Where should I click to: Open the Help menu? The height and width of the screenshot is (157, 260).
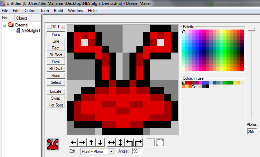pos(92,11)
